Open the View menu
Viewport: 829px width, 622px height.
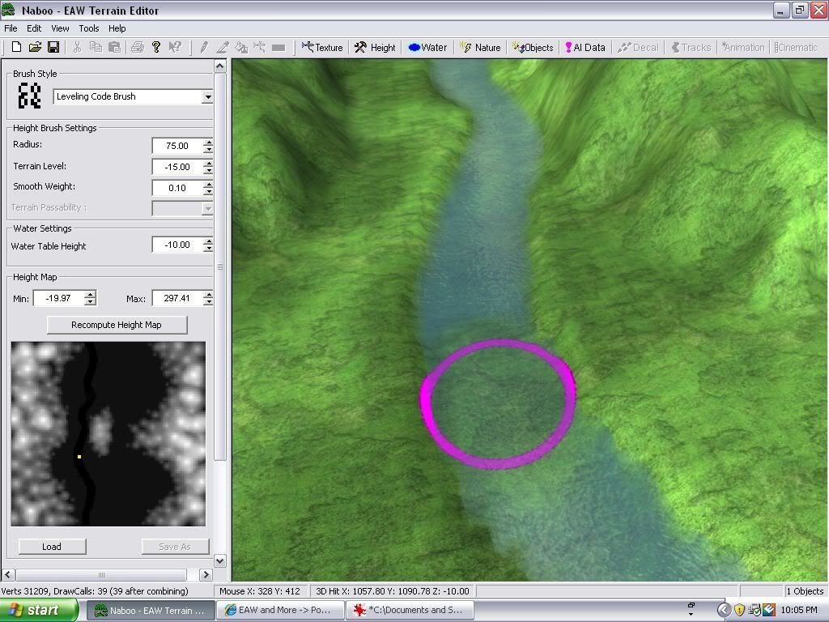point(60,28)
